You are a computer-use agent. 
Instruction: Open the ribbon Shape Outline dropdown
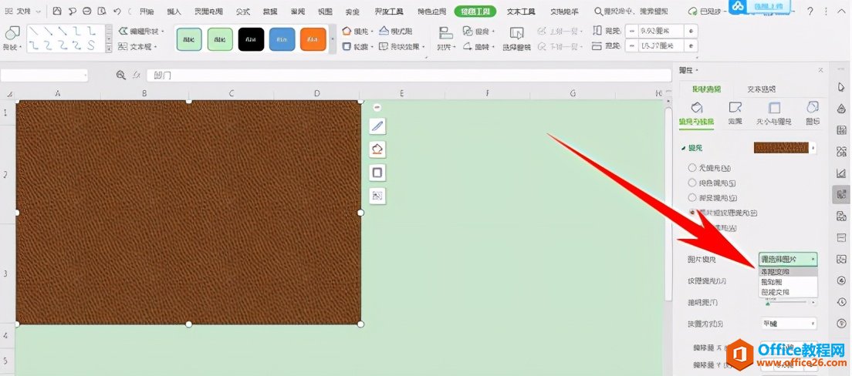point(357,47)
